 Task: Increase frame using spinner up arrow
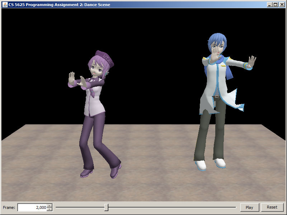tap(50, 206)
